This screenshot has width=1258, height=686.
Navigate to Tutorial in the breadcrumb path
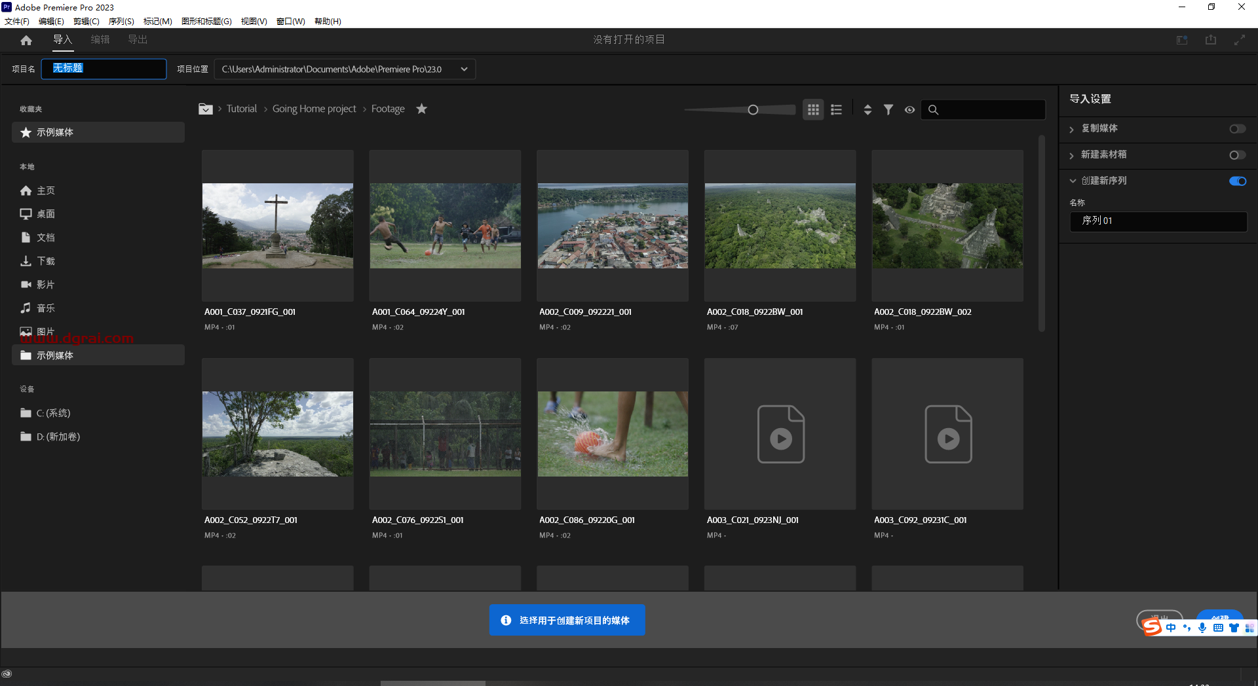click(x=241, y=109)
